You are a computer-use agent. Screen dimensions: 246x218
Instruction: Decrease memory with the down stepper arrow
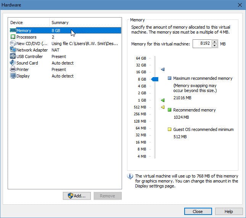click(214, 46)
